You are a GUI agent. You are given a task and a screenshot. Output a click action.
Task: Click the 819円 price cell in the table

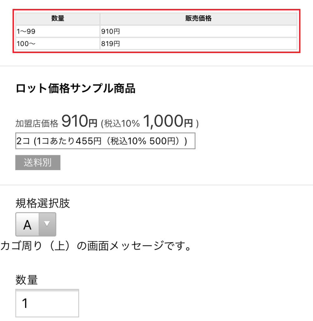pos(198,44)
